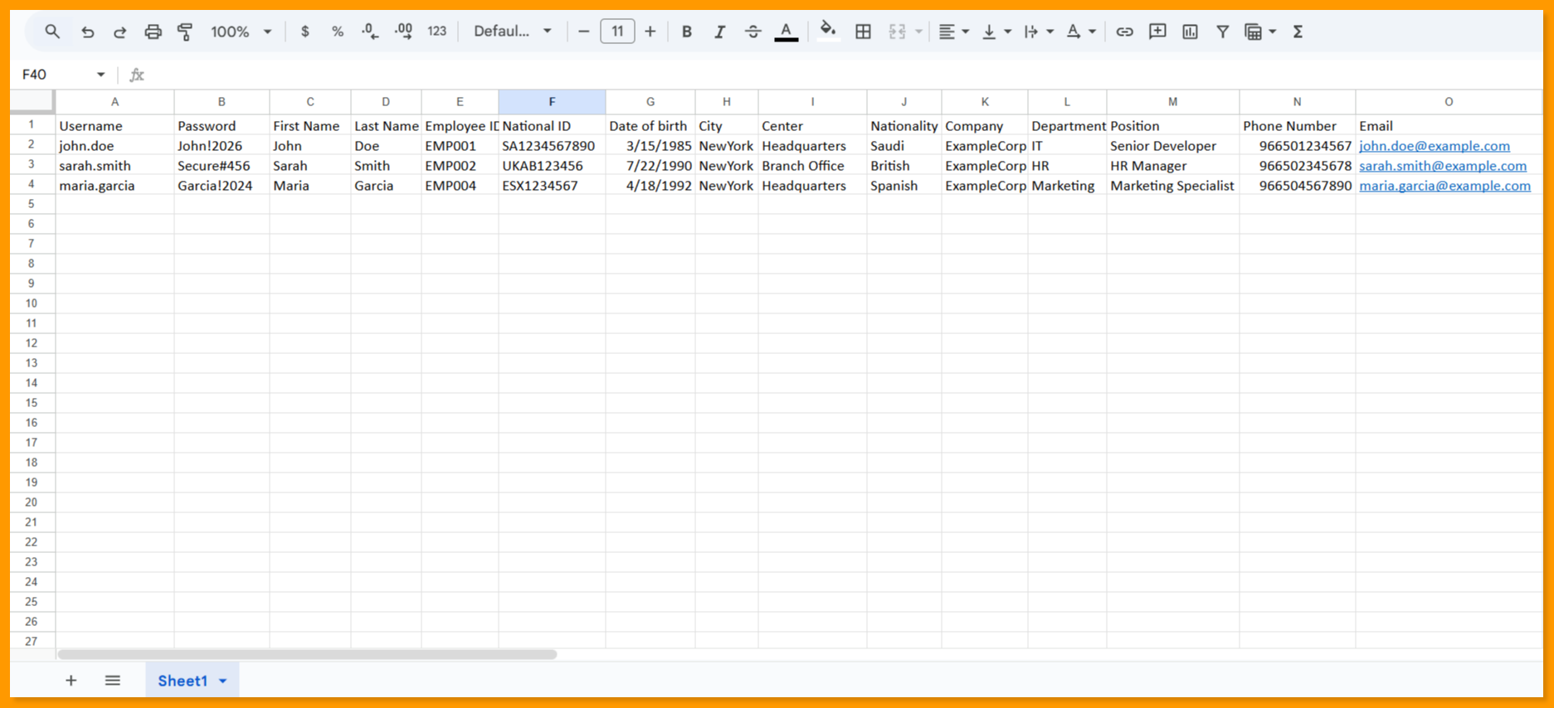Open the borders tool
Viewport: 1554px width, 708px height.
click(x=863, y=32)
